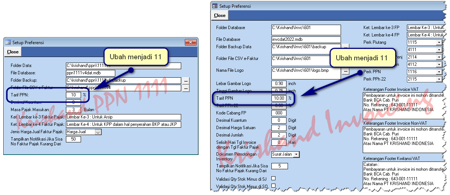Click the Folder Backup browse button, left window
The width and height of the screenshot is (450, 195).
[186, 81]
